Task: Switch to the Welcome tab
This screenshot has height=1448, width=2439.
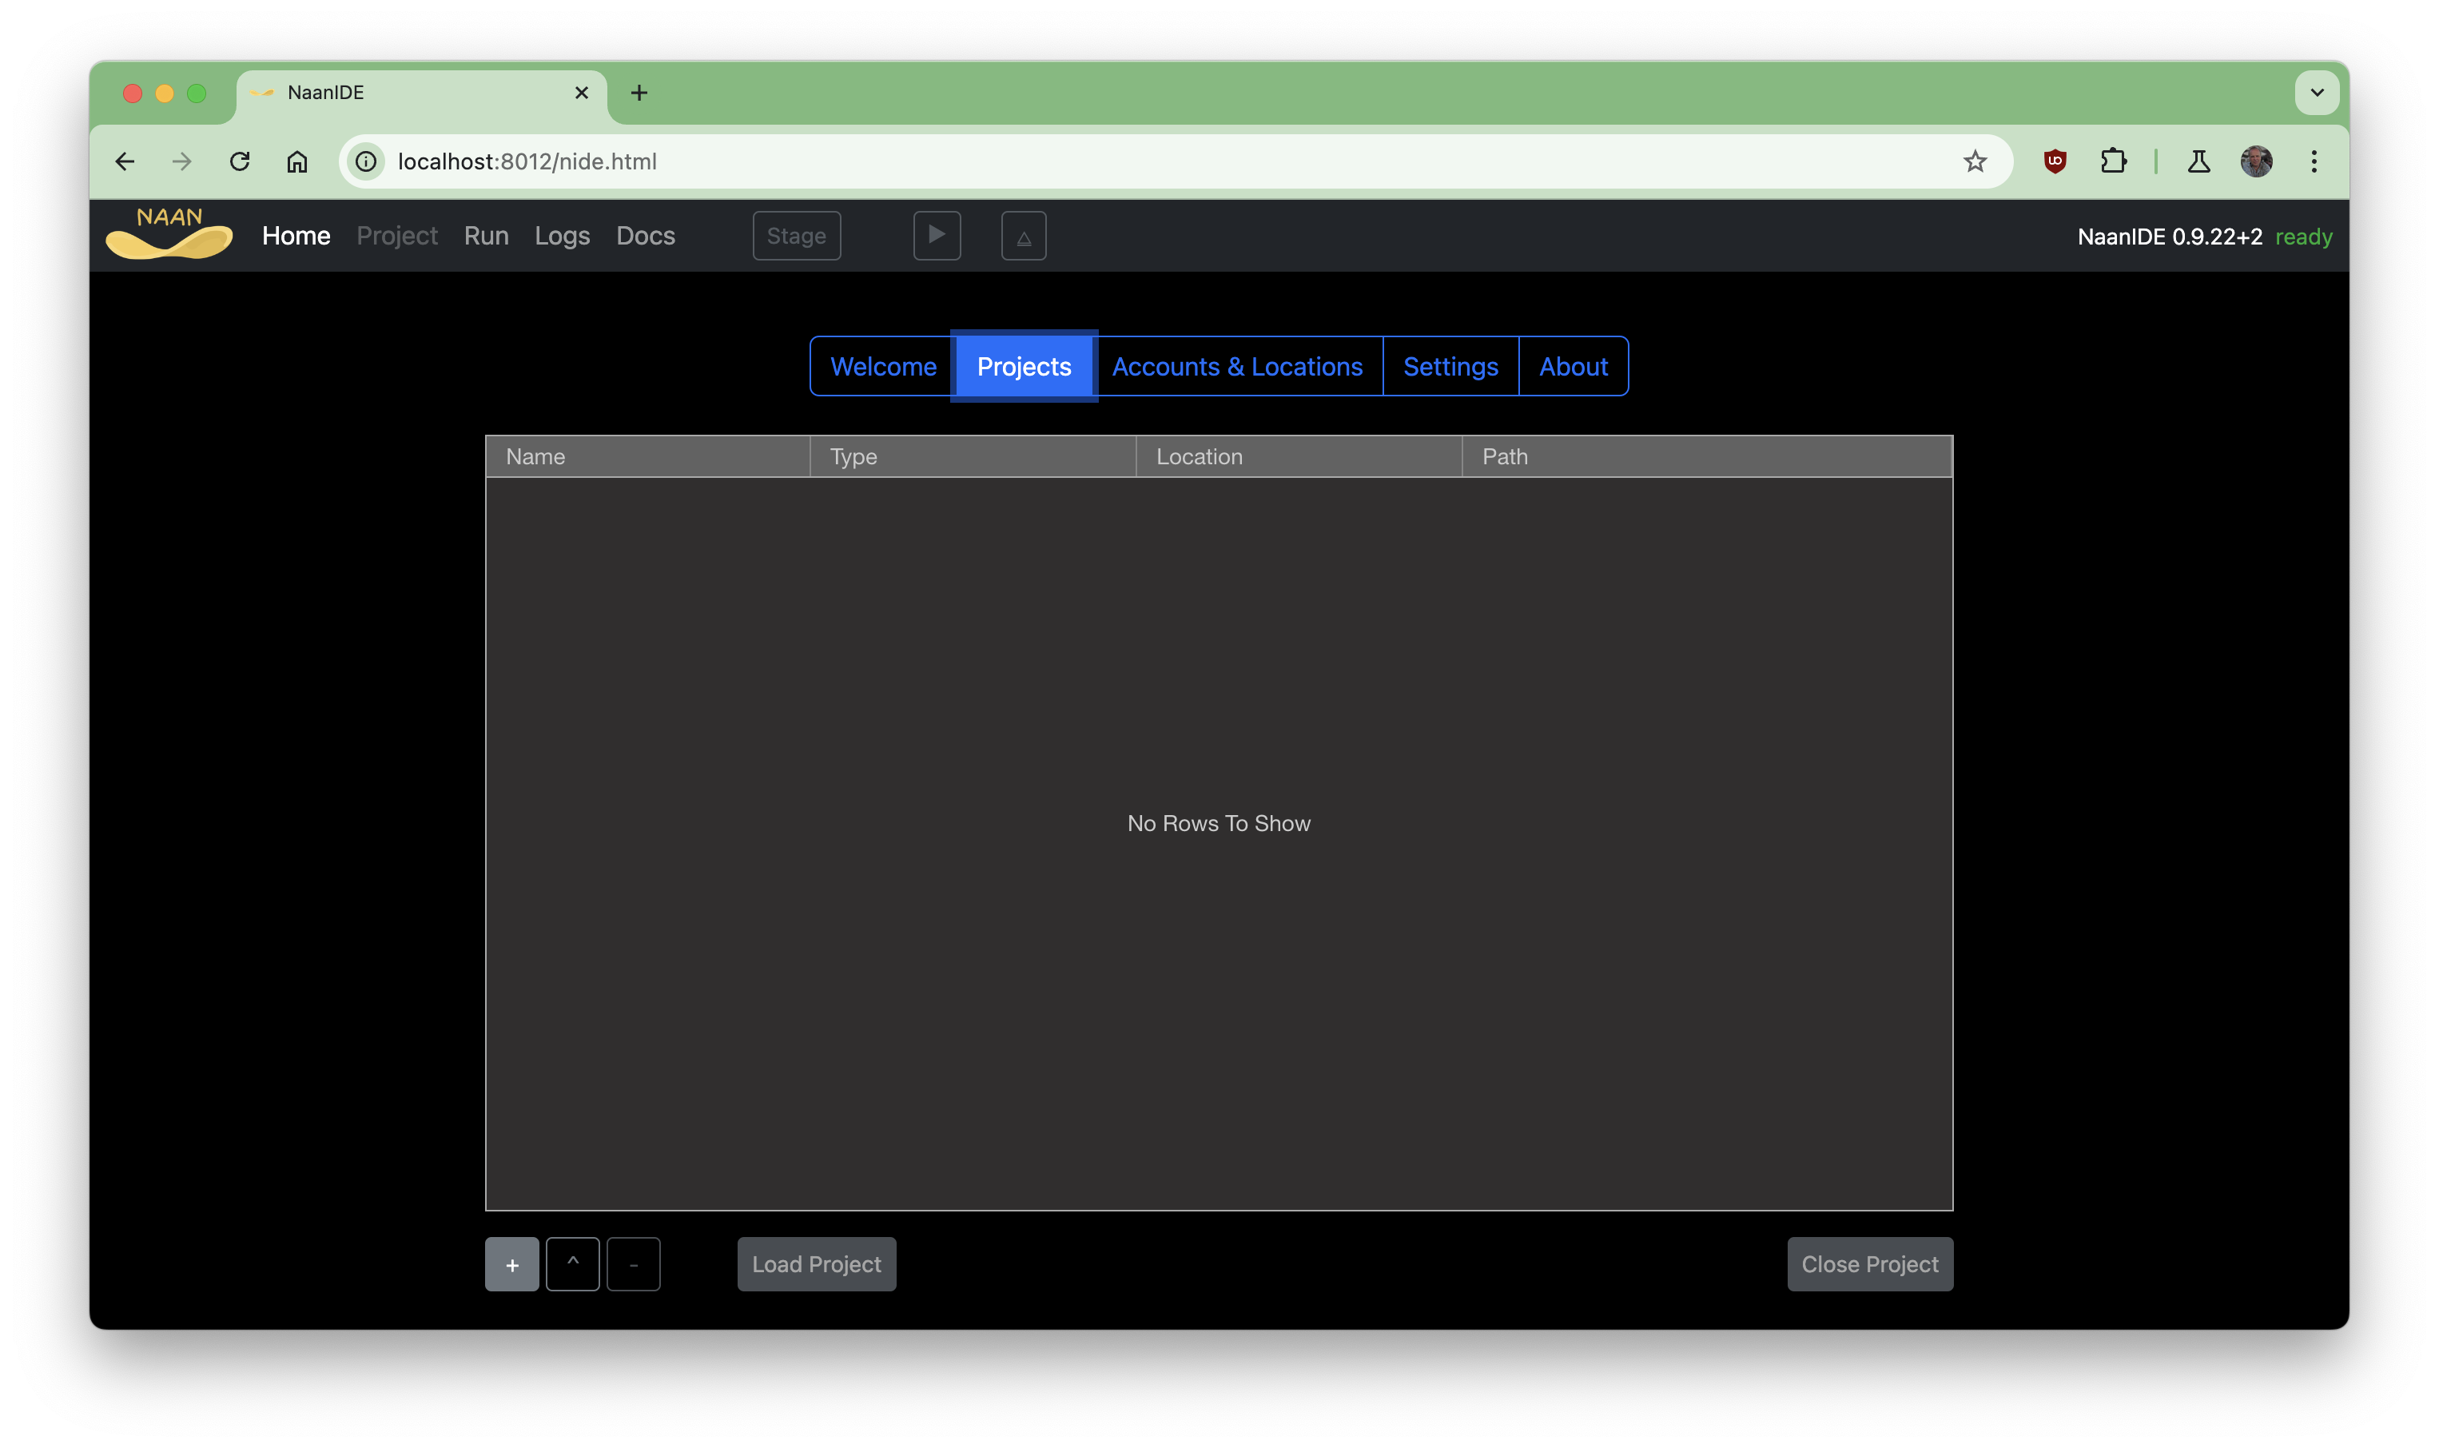Action: (x=883, y=366)
